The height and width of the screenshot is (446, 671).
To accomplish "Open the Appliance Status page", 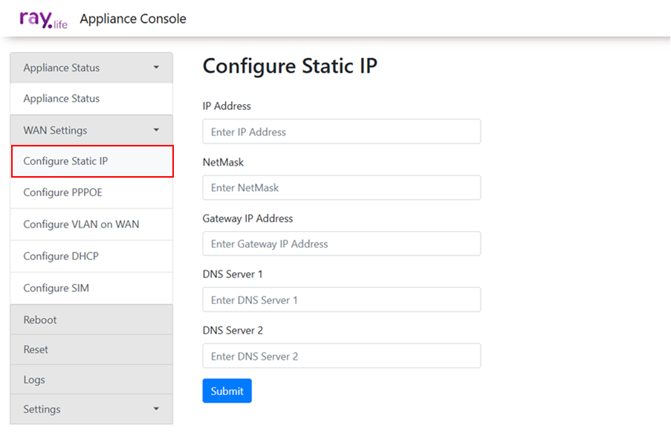I will (x=62, y=99).
